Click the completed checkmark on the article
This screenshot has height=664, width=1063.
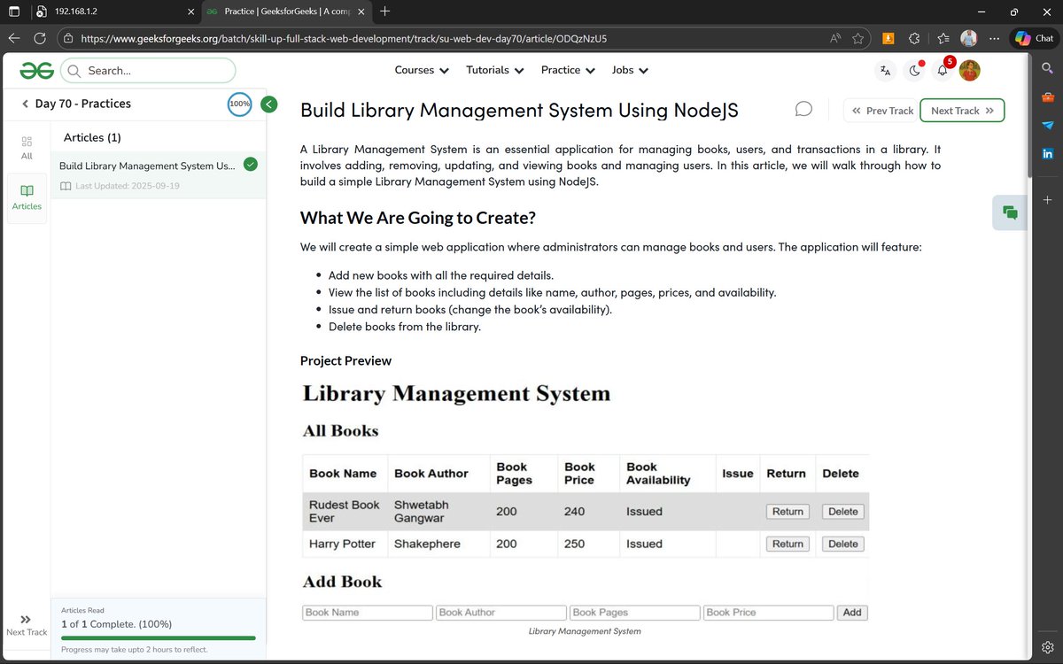pos(250,165)
